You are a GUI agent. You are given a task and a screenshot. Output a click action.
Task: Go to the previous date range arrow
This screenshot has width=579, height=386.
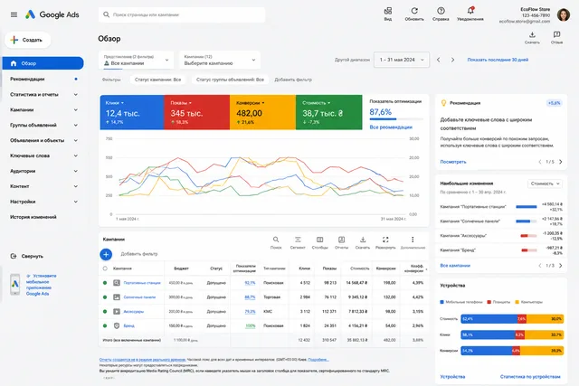438,60
